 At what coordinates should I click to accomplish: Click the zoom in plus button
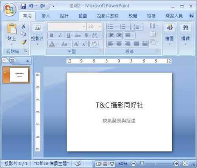click(x=176, y=164)
